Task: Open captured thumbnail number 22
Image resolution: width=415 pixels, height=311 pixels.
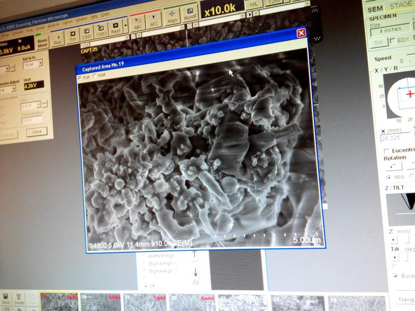Action: point(192,303)
